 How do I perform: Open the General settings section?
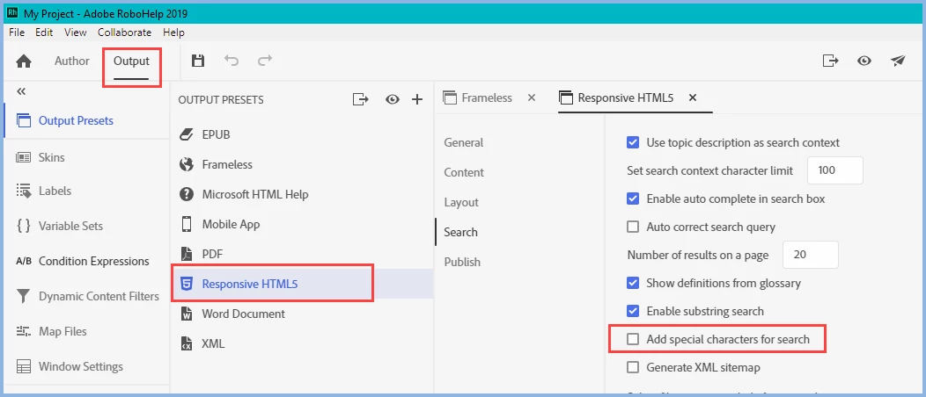[464, 142]
